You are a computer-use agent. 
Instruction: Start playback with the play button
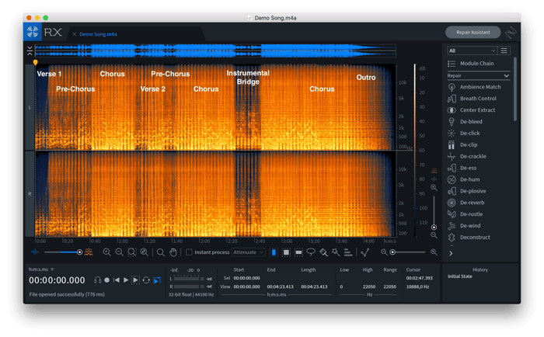[x=126, y=280]
